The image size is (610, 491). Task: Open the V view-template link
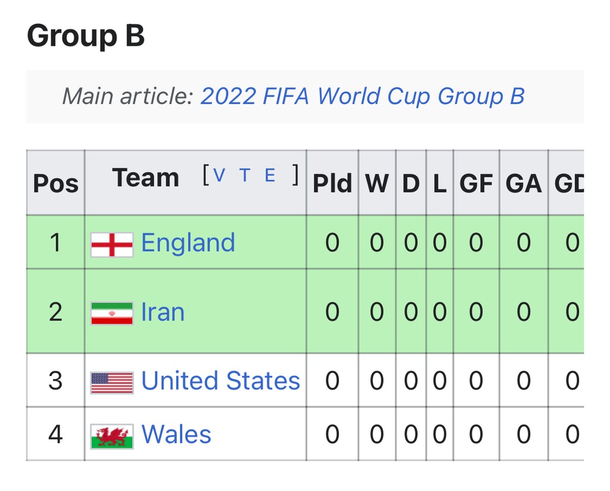pos(219,176)
